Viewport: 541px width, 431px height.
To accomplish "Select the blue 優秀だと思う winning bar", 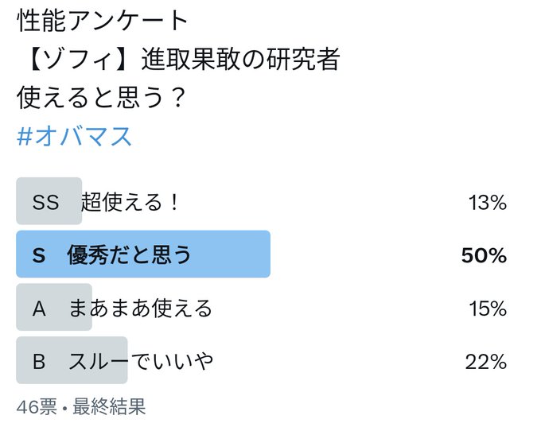I will pos(143,254).
